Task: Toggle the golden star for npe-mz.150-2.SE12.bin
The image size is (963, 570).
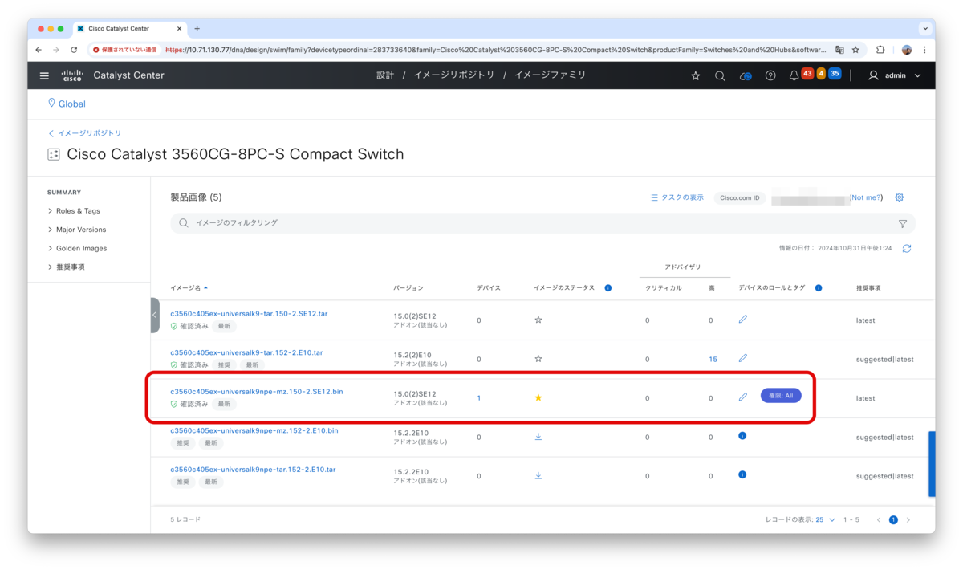Action: [538, 397]
